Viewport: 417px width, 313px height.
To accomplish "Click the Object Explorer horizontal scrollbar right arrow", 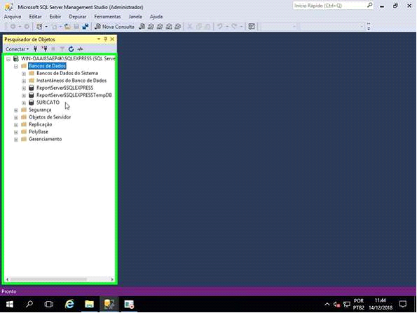I will point(112,279).
